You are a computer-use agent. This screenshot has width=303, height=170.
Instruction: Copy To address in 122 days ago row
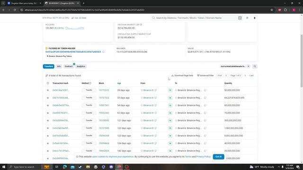click(205, 128)
